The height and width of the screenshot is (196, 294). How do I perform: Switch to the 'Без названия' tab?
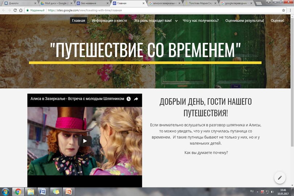pyautogui.click(x=92, y=3)
